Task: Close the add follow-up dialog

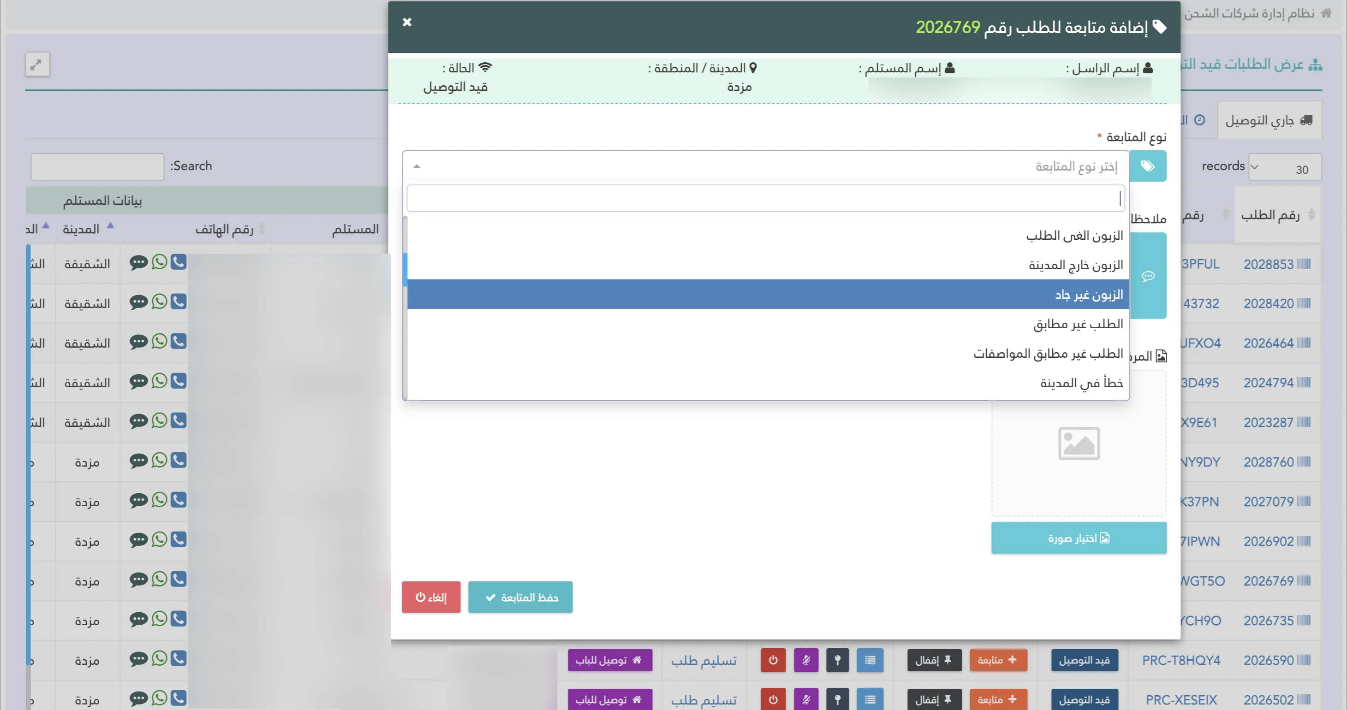Action: coord(407,22)
